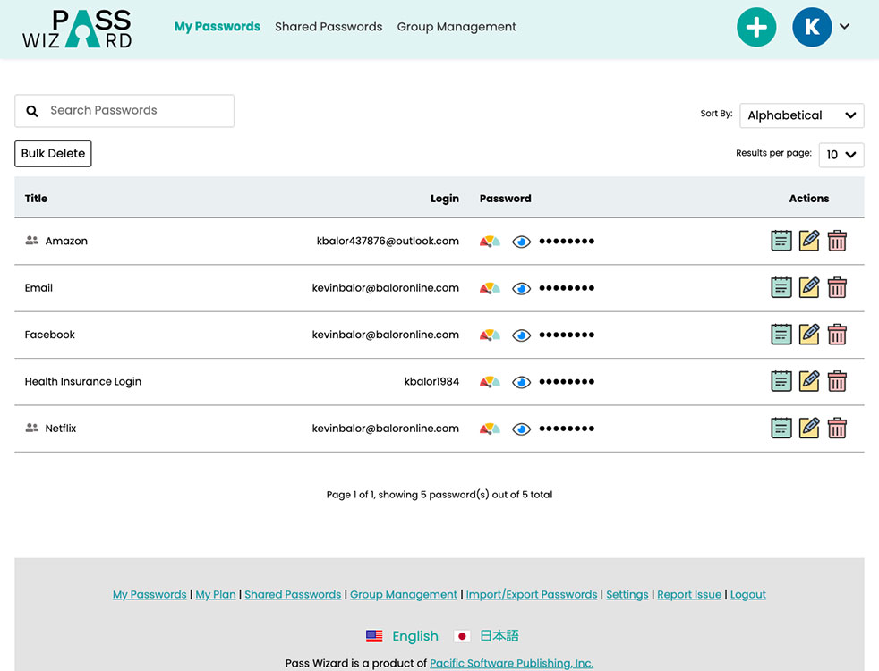Expand the user account menu chevron

tap(845, 26)
